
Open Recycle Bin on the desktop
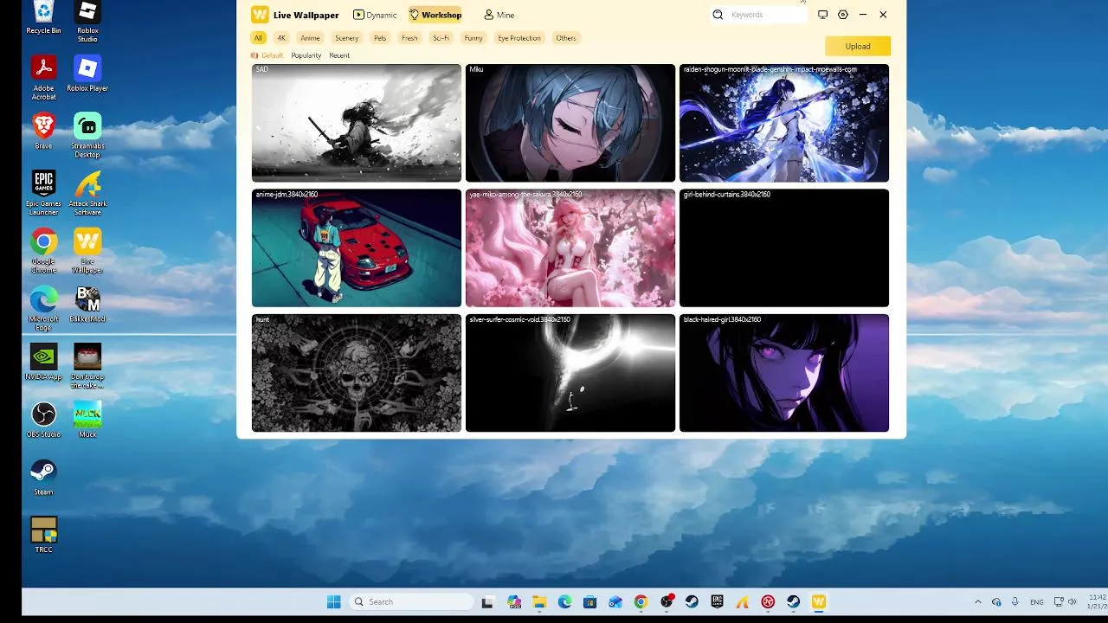pyautogui.click(x=43, y=17)
